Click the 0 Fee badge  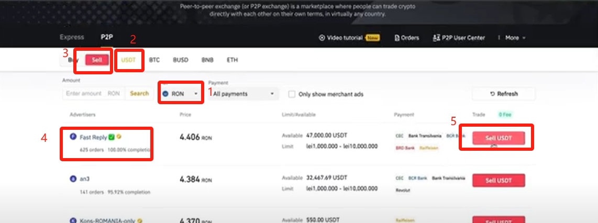click(x=504, y=114)
